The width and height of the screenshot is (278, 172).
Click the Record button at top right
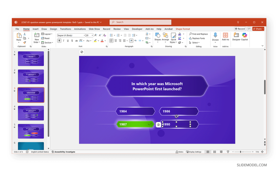point(240,29)
